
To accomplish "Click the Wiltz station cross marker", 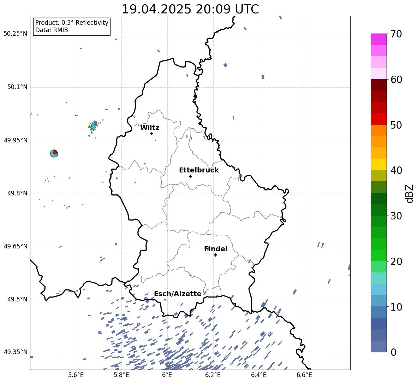I will click(x=152, y=134).
